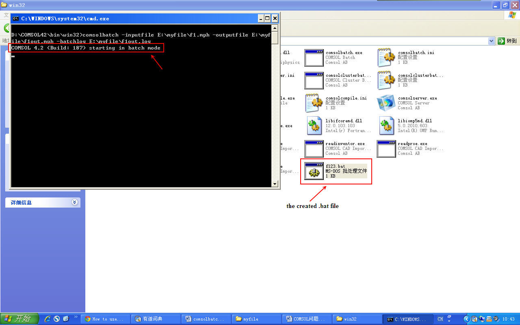
Task: Open the 开始 Start menu
Action: (19, 319)
